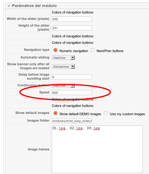Click the Width of the slider field

[72, 19]
